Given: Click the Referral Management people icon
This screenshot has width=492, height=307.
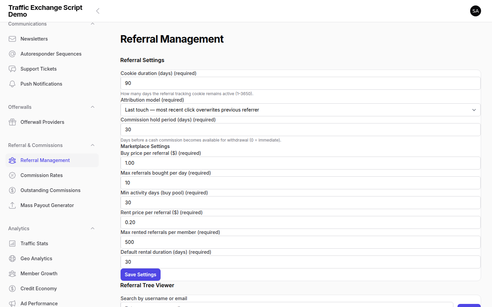Looking at the screenshot, I should [12, 160].
